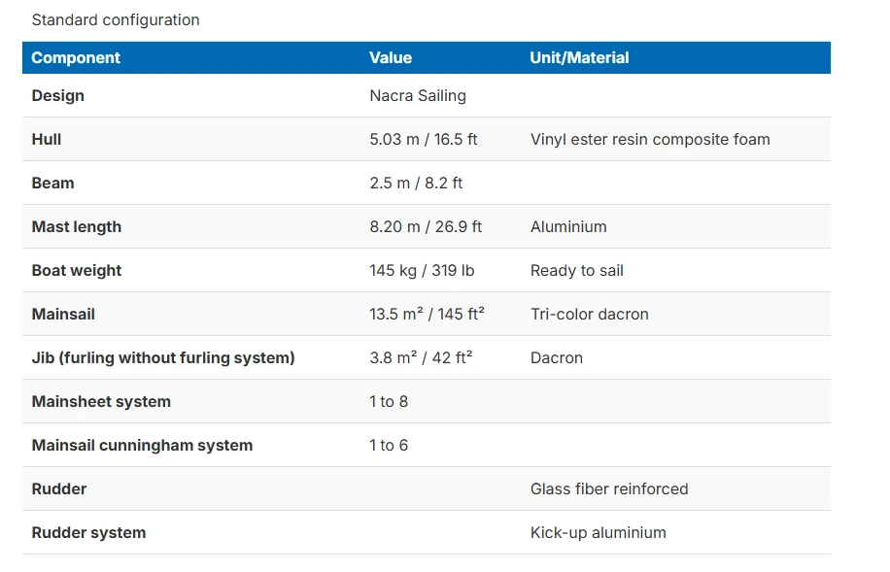890x572 pixels.
Task: Select the Standard configuration heading text
Action: click(x=116, y=19)
